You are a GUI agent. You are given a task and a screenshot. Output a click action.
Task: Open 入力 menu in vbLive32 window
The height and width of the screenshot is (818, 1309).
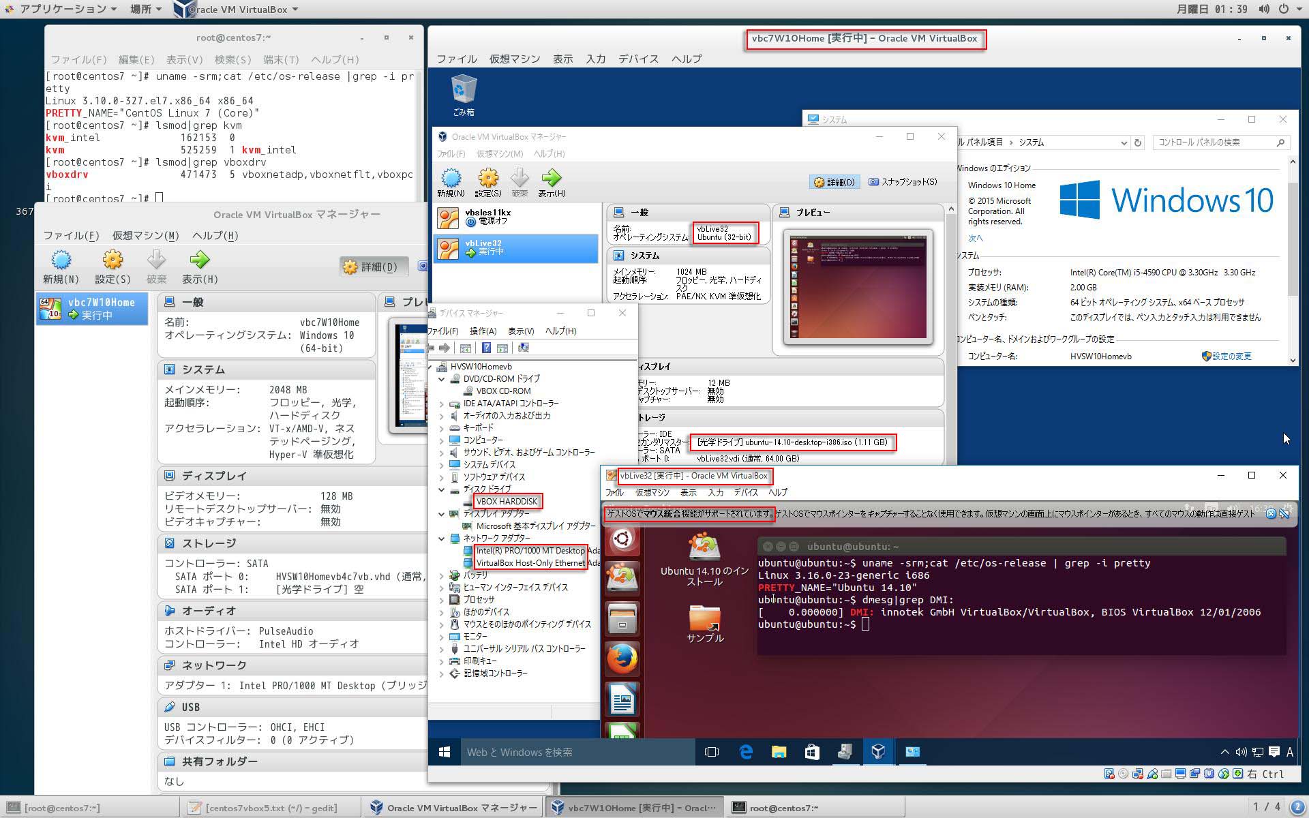(x=715, y=492)
